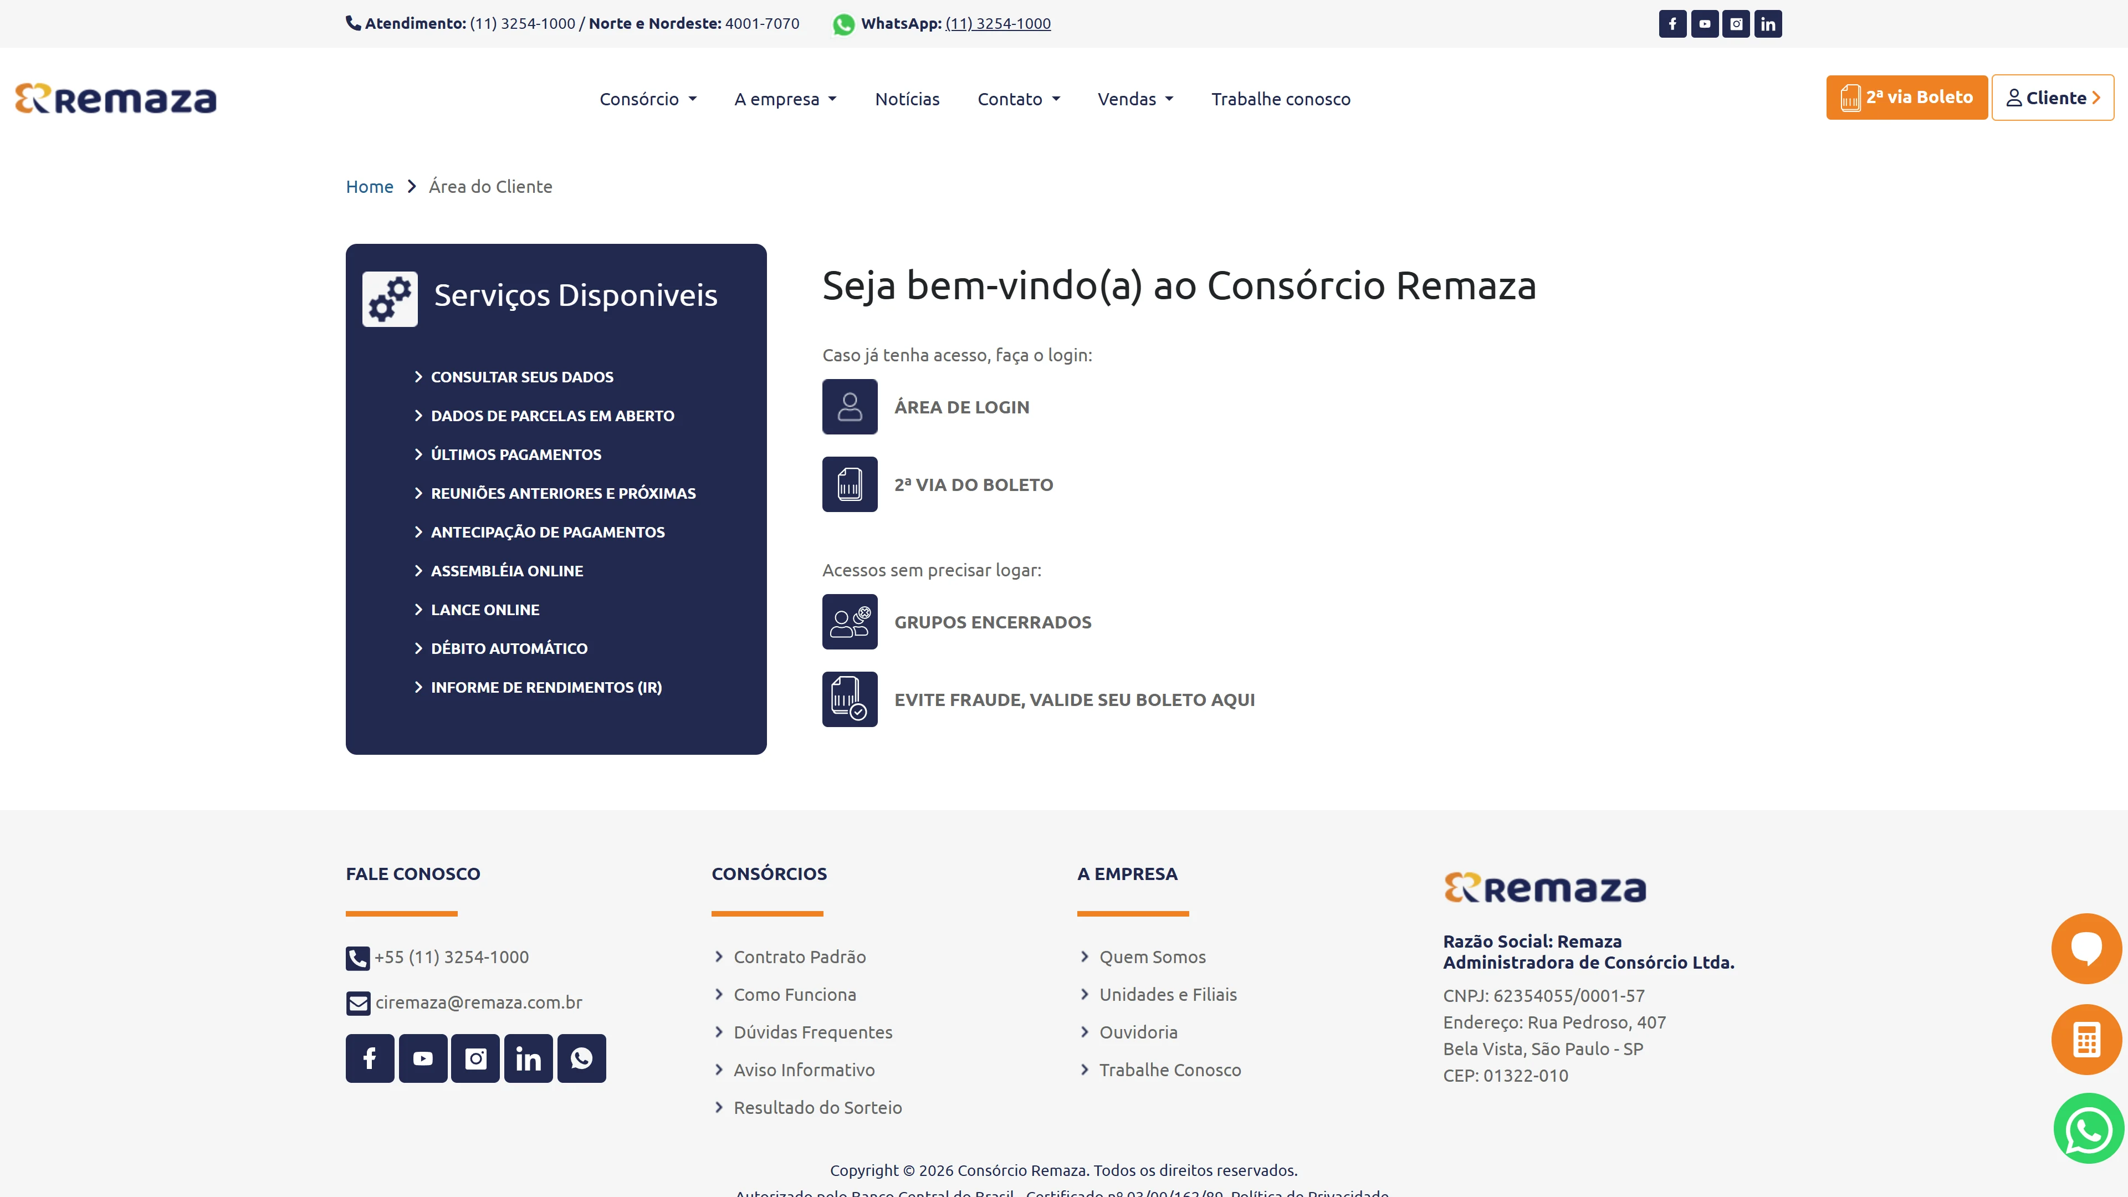Open Facebook icon in top header bar
The height and width of the screenshot is (1197, 2128).
coord(1673,24)
